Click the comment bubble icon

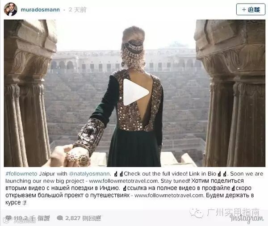[60, 218]
